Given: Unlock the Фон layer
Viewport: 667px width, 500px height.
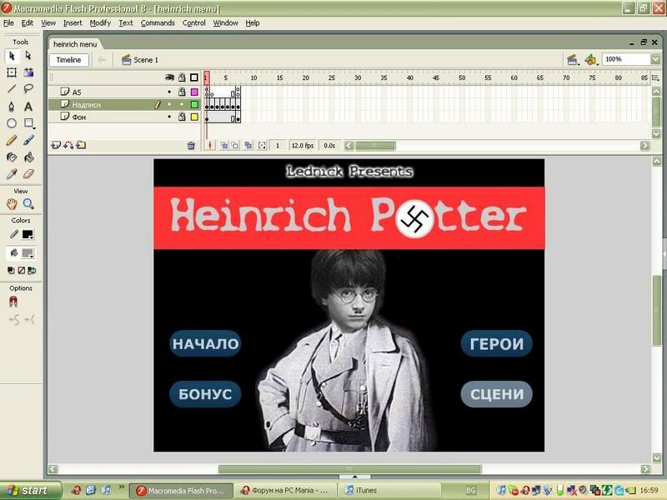Looking at the screenshot, I should pos(182,117).
